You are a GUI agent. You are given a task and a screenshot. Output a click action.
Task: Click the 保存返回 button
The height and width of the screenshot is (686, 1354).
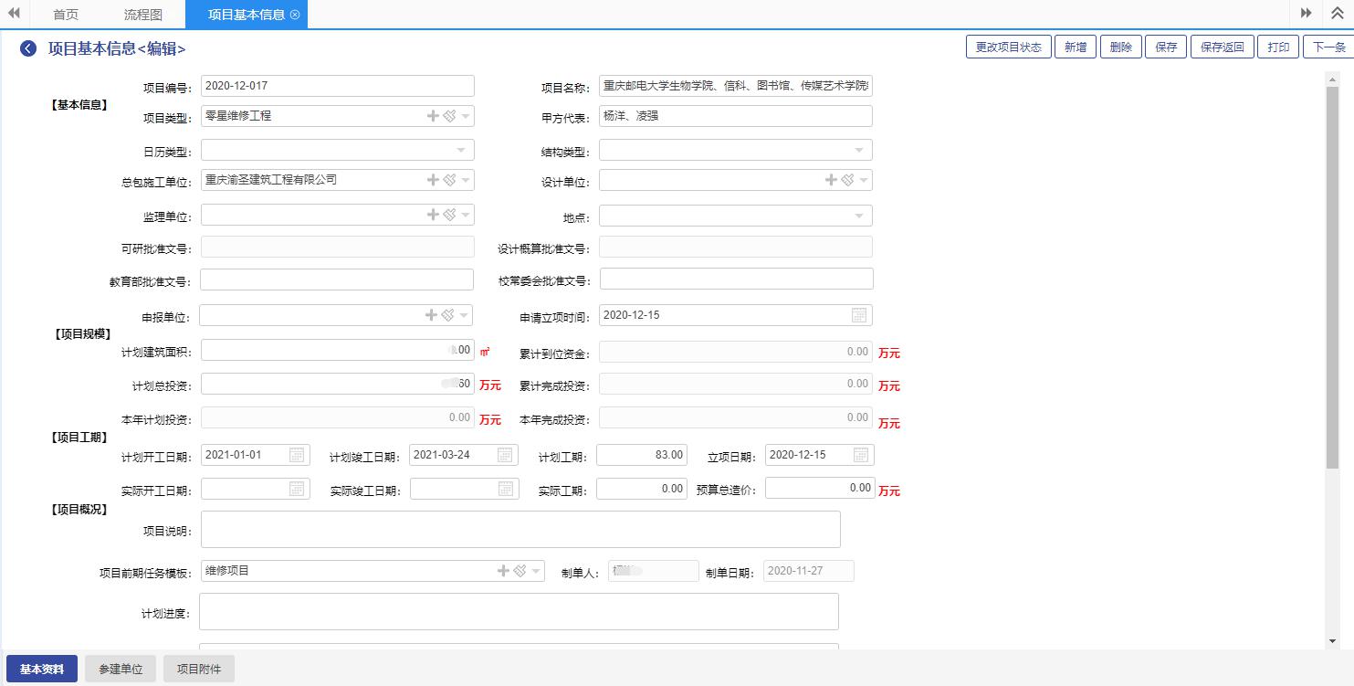(1222, 47)
